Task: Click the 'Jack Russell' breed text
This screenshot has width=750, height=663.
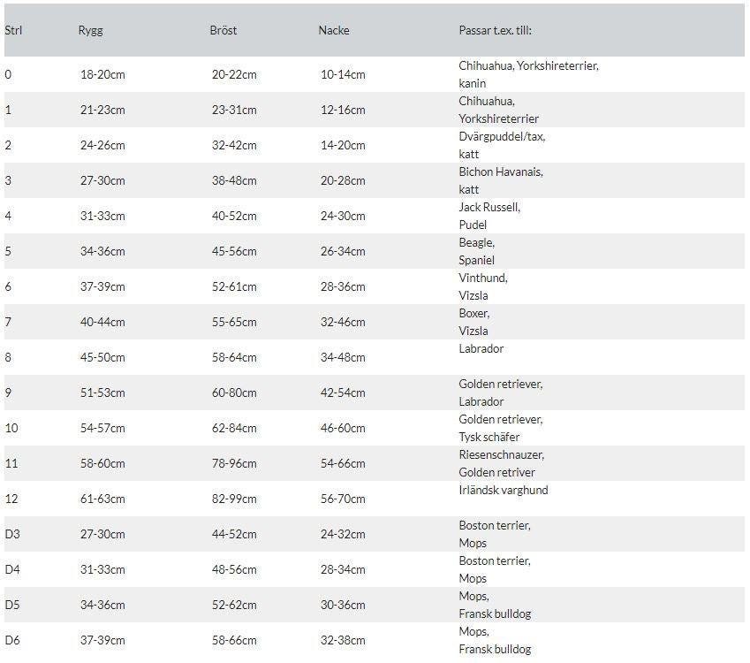Action: 489,207
